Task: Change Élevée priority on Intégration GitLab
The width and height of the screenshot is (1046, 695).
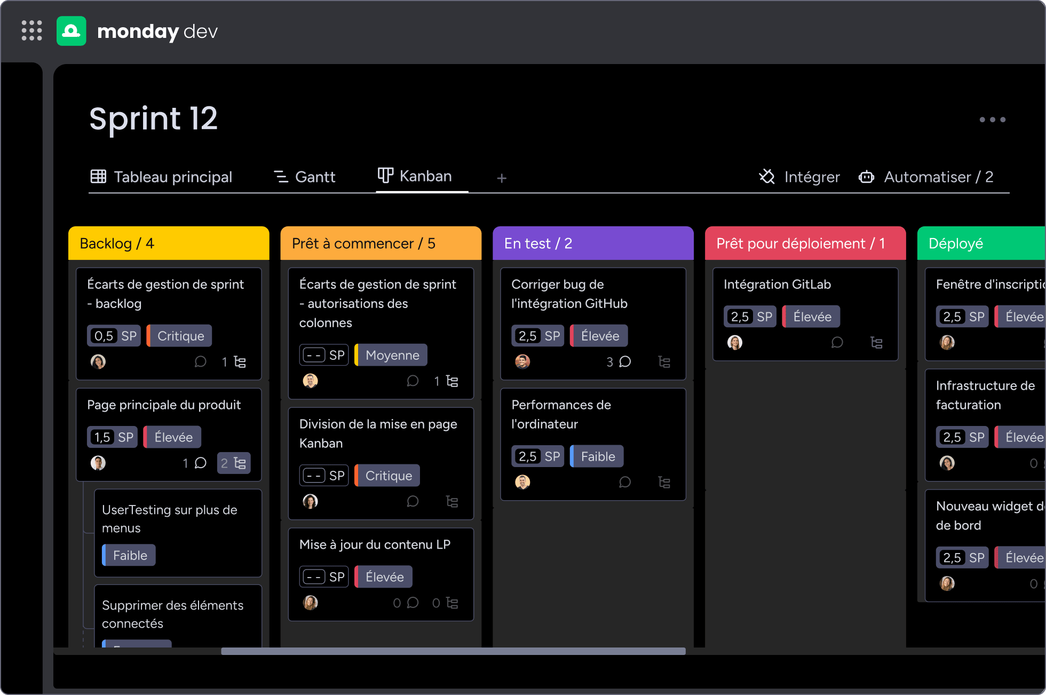Action: tap(811, 317)
